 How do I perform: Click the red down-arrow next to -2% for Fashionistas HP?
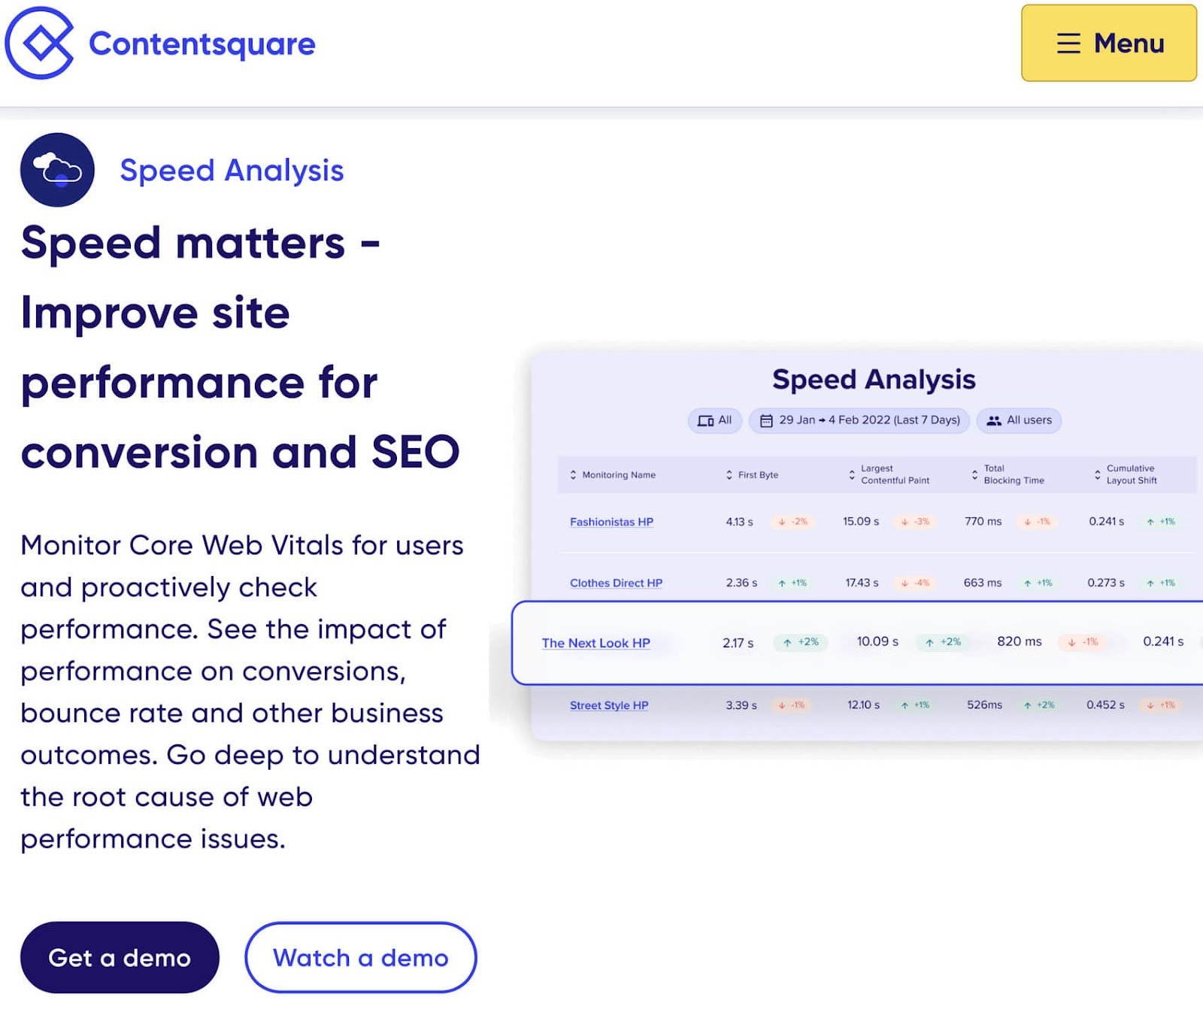780,521
